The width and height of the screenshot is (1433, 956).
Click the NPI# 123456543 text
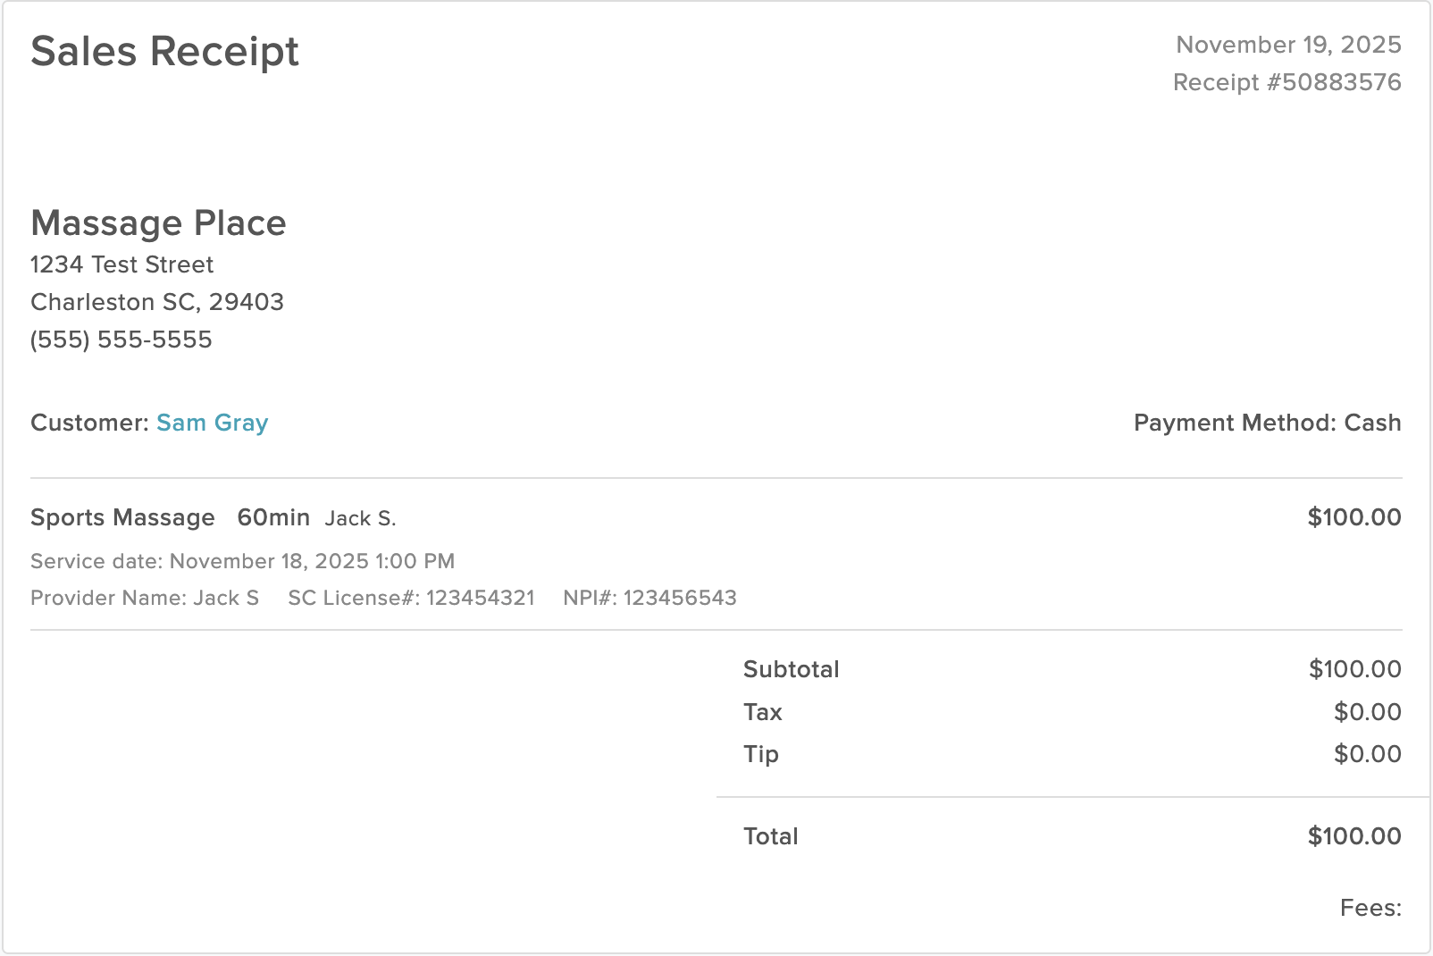[x=649, y=598]
